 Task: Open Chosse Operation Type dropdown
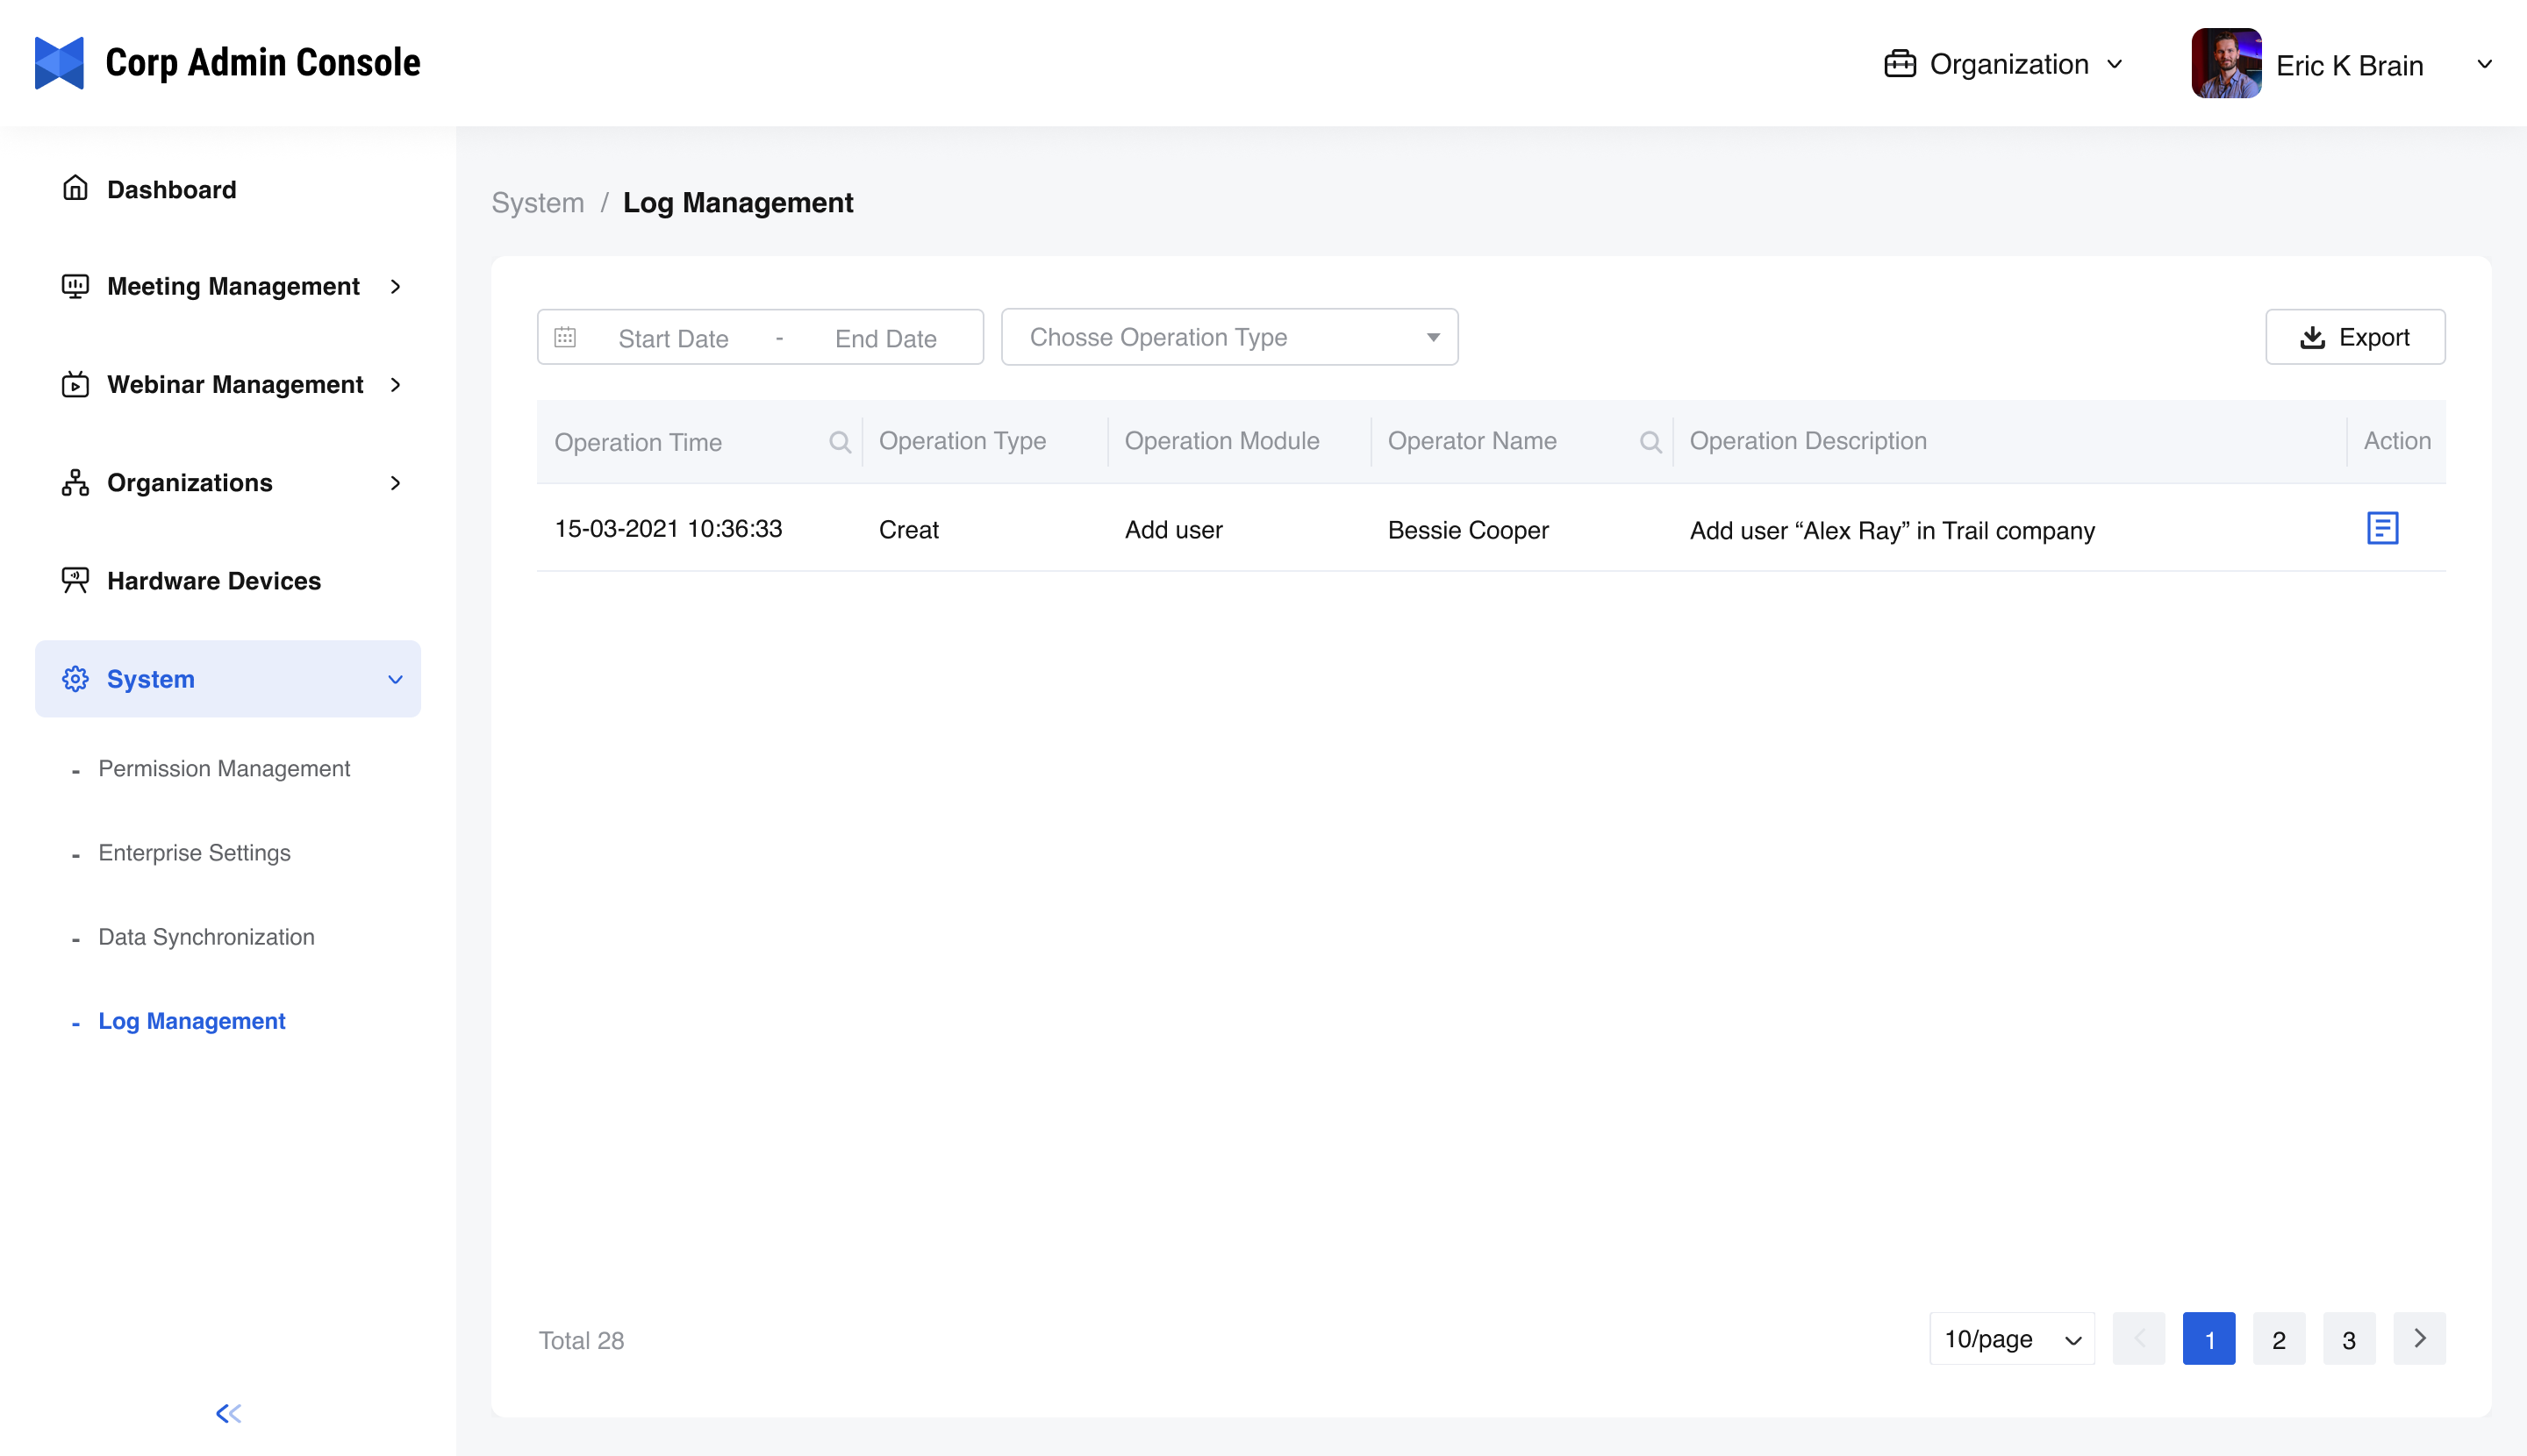[x=1228, y=337]
